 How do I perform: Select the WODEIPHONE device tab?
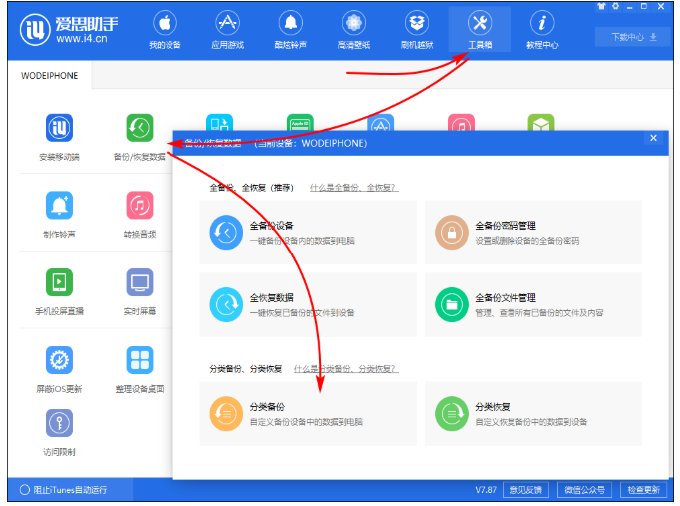[50, 76]
